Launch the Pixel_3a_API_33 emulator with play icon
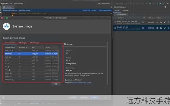The width and height of the screenshot is (170, 106). [x=157, y=22]
